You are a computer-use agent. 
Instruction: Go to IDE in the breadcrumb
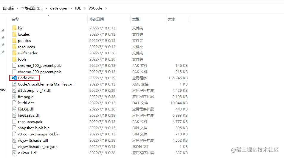78,8
